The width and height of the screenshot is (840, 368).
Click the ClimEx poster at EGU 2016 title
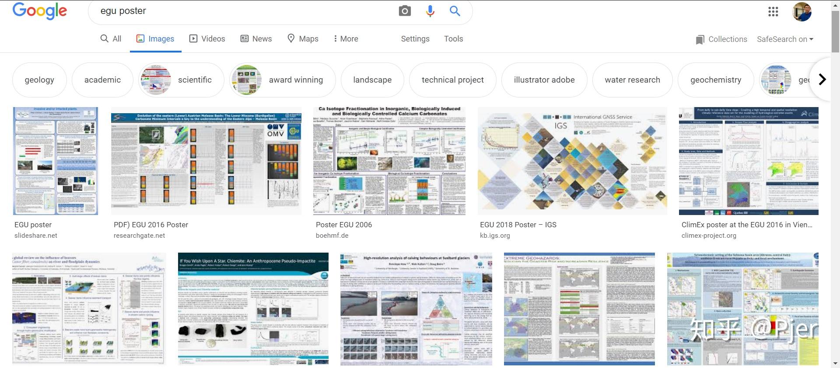(747, 225)
